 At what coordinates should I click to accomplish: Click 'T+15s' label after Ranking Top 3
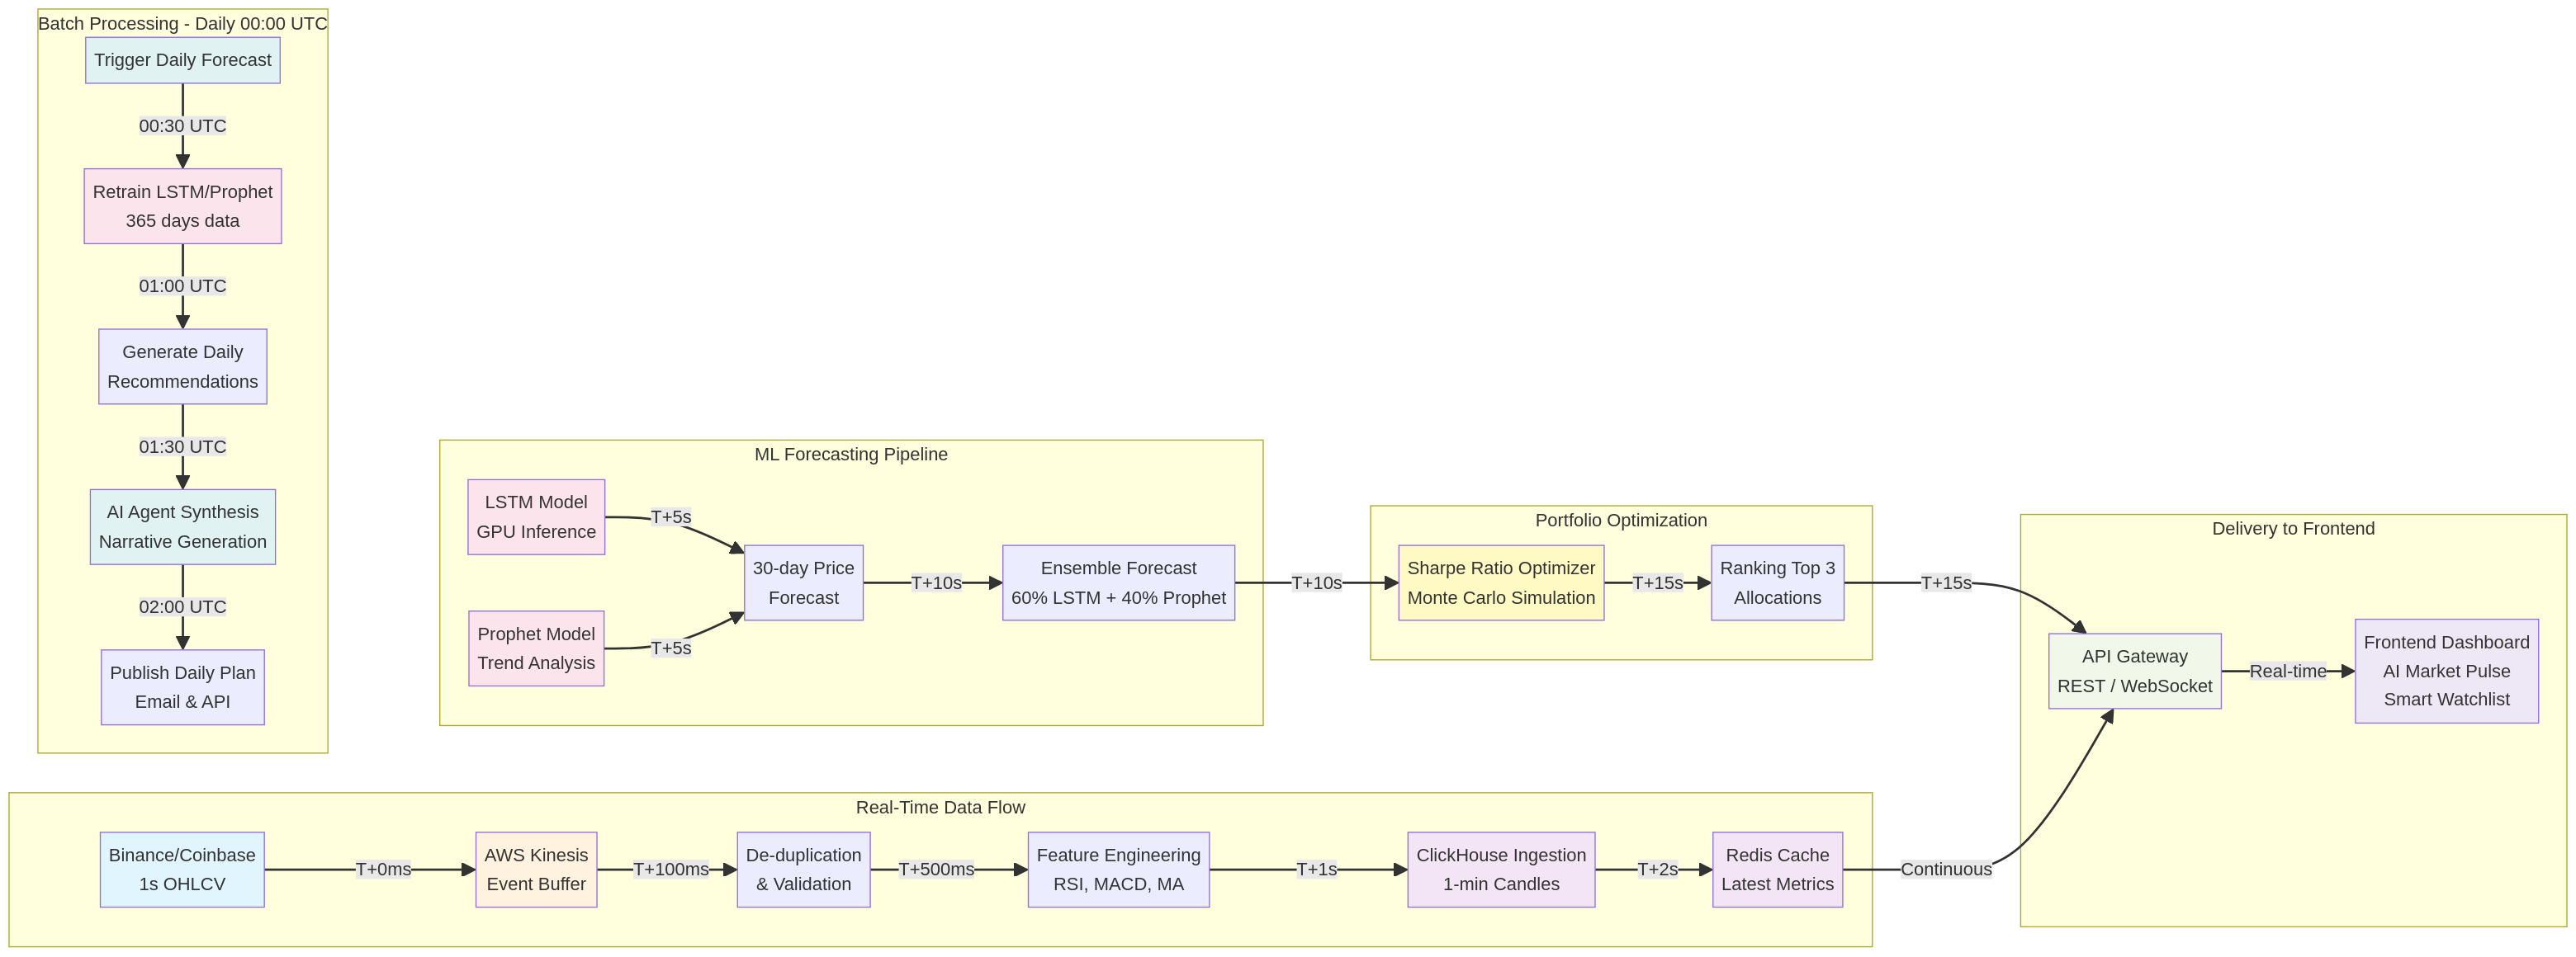coord(1946,582)
